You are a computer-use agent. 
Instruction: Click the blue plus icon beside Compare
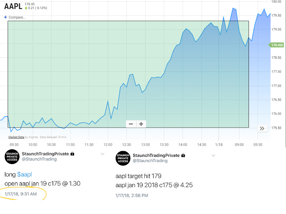point(5,17)
